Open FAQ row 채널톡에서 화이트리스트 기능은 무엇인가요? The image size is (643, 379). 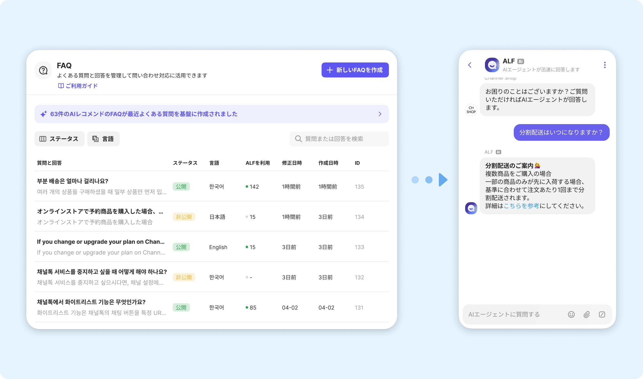[211, 307]
